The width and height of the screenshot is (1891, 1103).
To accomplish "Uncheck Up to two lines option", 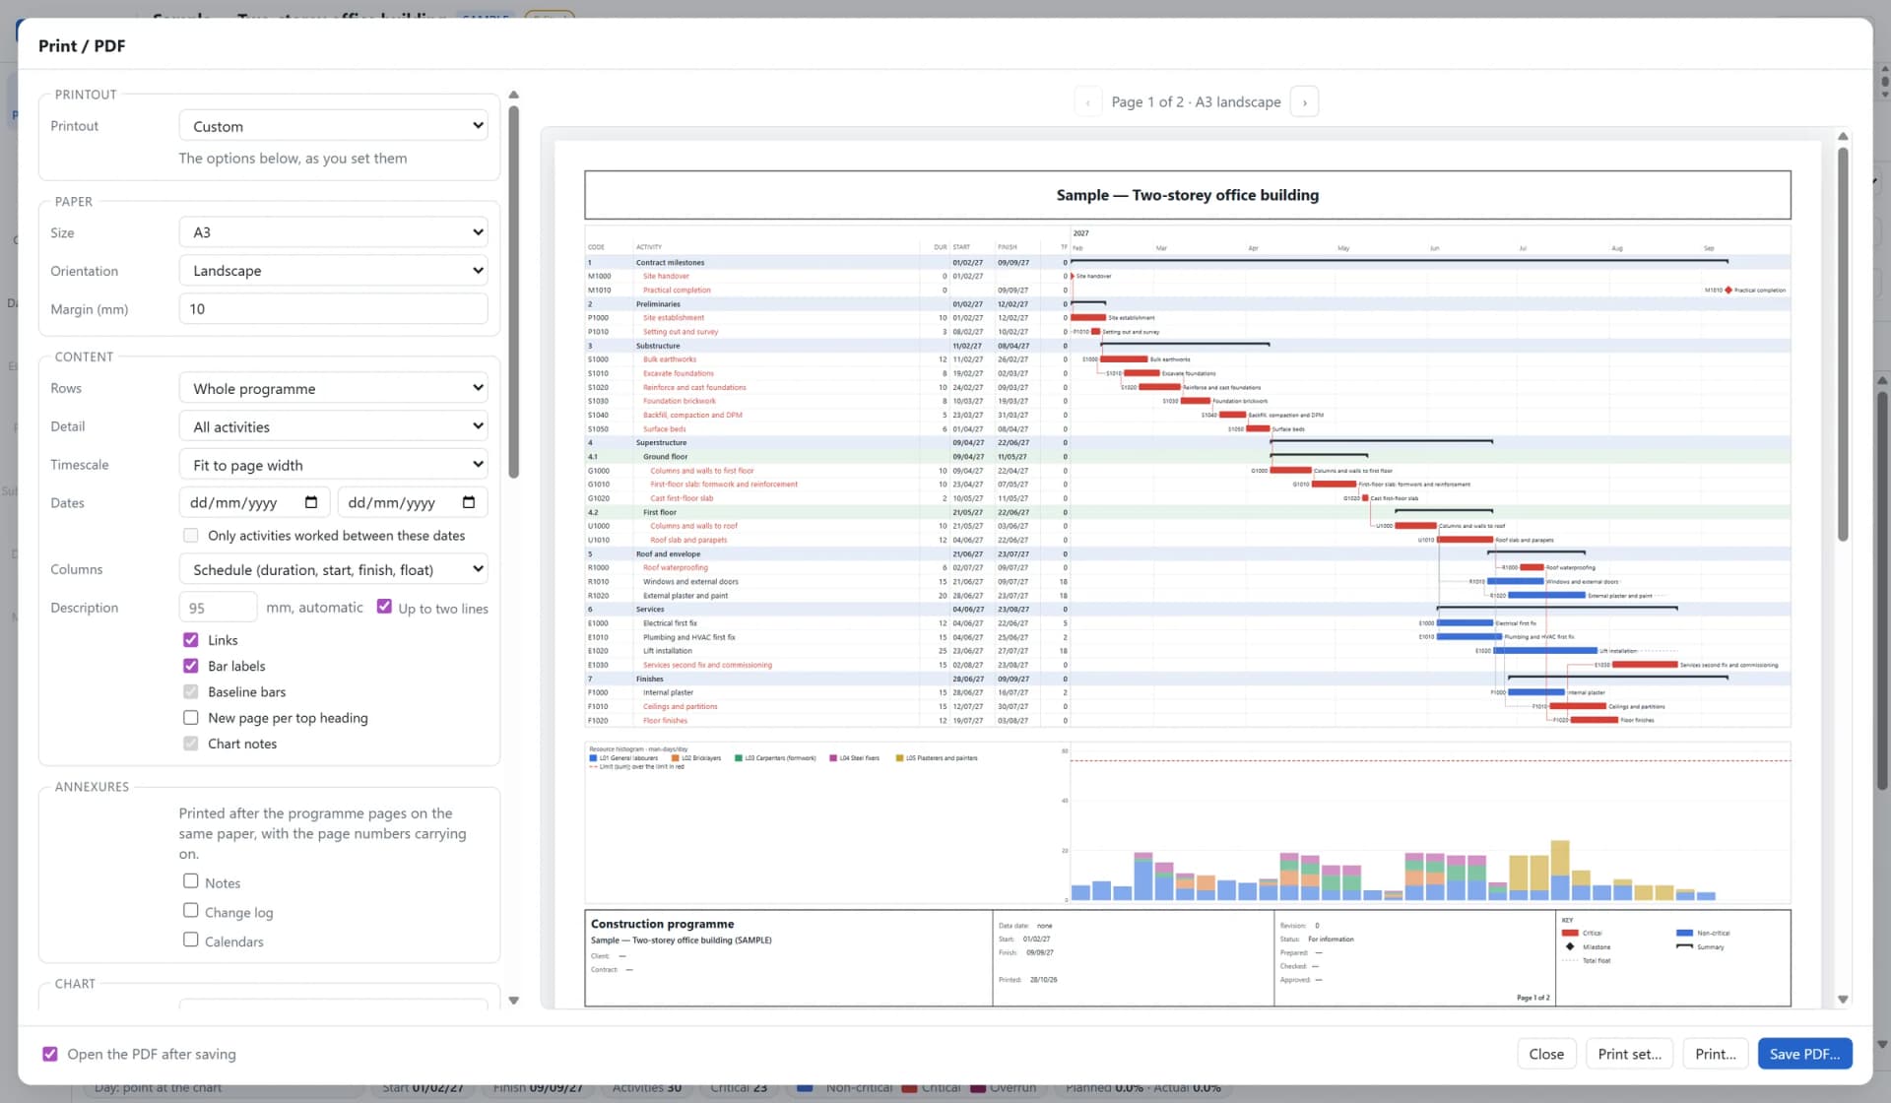I will (x=384, y=607).
